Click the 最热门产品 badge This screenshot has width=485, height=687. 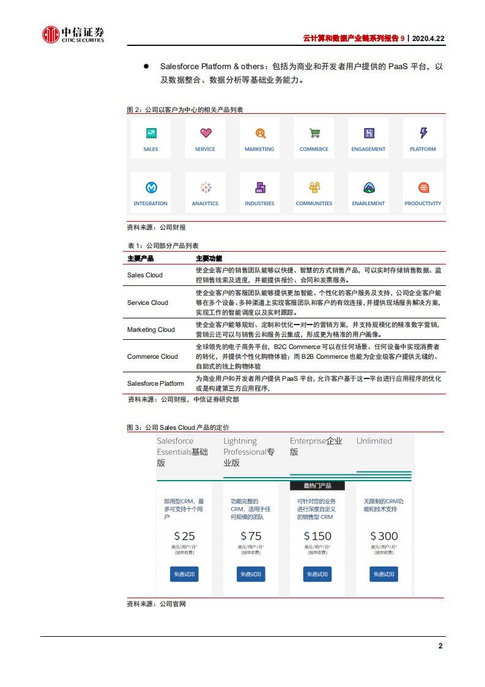(x=317, y=486)
